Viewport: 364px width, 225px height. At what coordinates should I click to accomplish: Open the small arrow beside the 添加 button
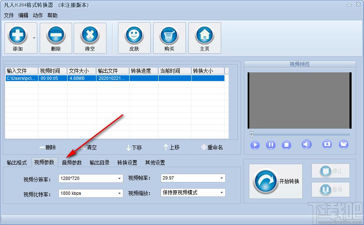click(34, 38)
